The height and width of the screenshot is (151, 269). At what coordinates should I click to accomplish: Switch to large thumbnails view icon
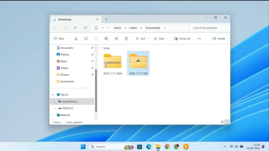coord(227,122)
